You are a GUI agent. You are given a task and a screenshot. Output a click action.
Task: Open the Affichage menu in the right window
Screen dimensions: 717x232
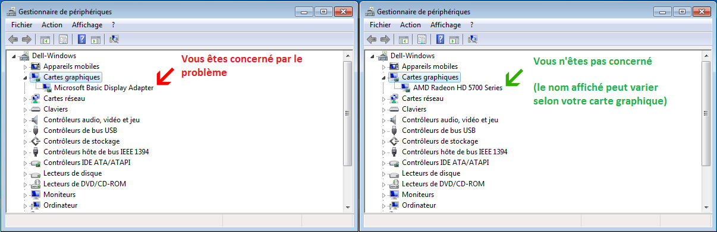point(445,25)
